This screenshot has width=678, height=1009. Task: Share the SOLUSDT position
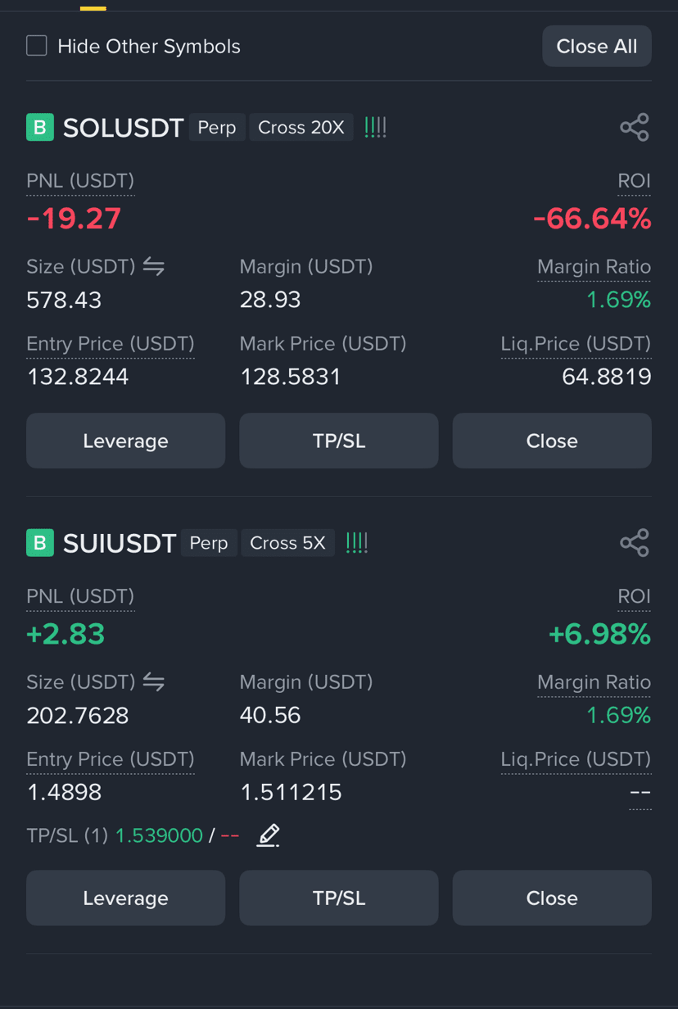point(635,127)
